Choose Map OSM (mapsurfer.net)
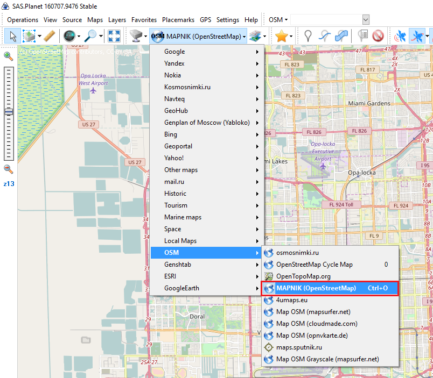 click(330, 312)
